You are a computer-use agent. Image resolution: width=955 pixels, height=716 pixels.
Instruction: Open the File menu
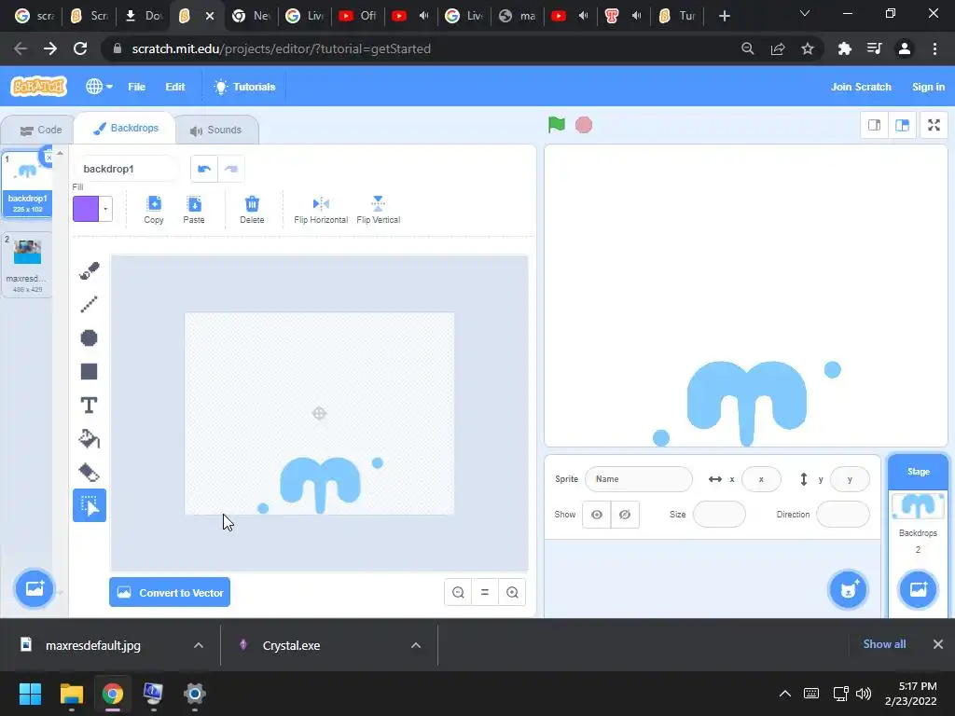point(136,87)
